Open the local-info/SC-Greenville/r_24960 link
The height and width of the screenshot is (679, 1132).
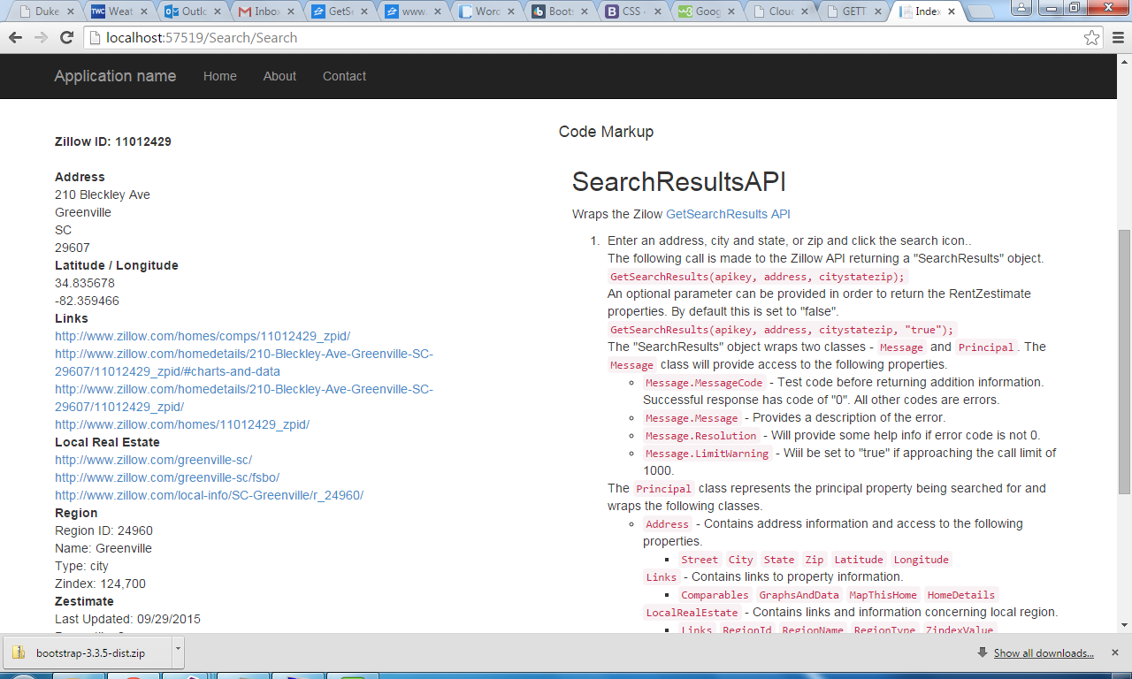[x=209, y=495]
